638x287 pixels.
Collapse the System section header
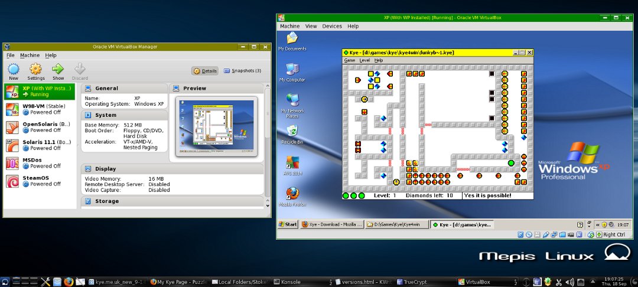pyautogui.click(x=106, y=115)
